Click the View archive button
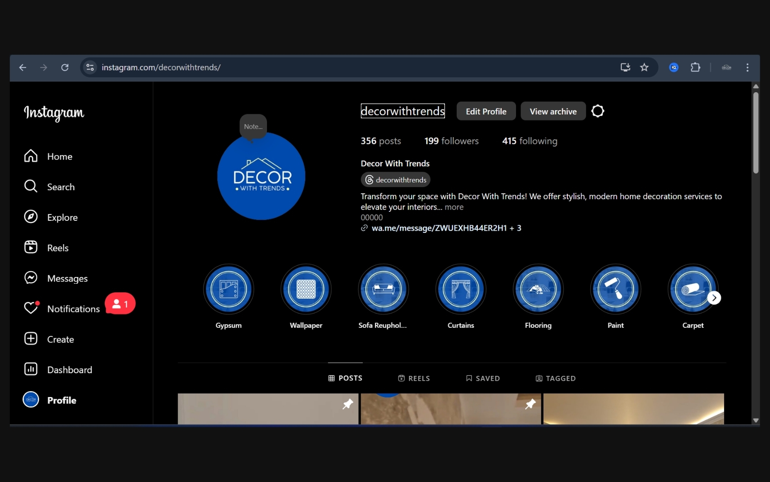Image resolution: width=770 pixels, height=482 pixels. (553, 112)
